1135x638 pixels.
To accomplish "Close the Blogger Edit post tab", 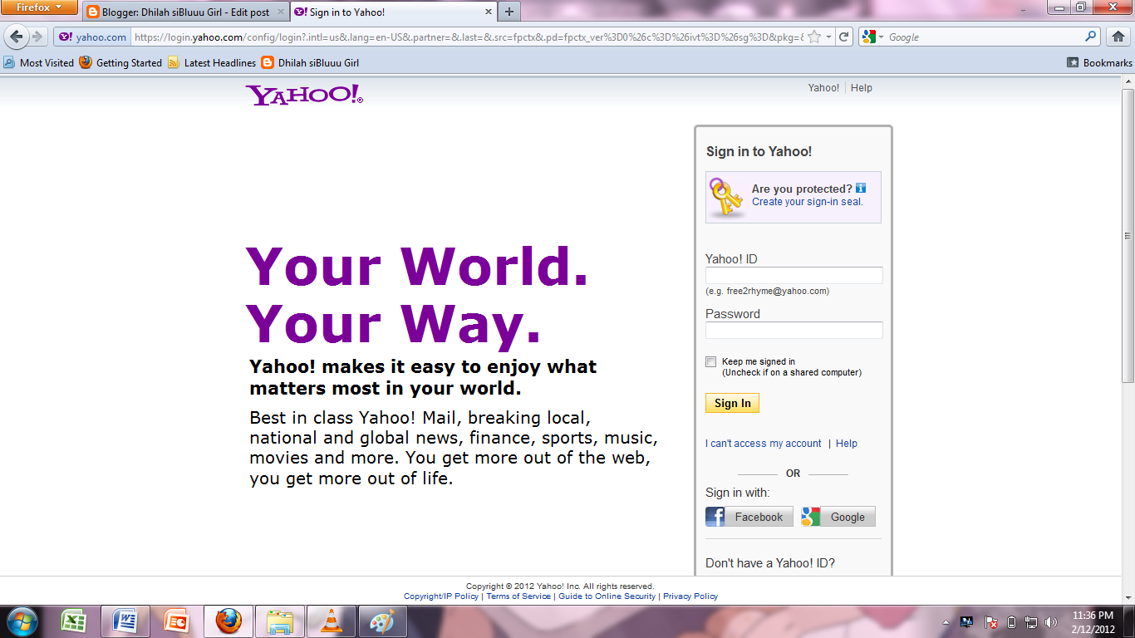I will pos(279,12).
